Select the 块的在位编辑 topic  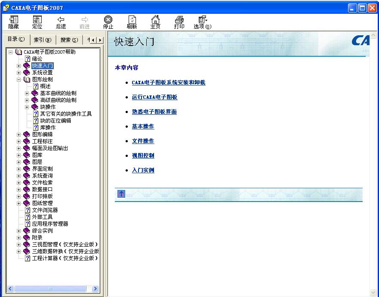click(55, 121)
